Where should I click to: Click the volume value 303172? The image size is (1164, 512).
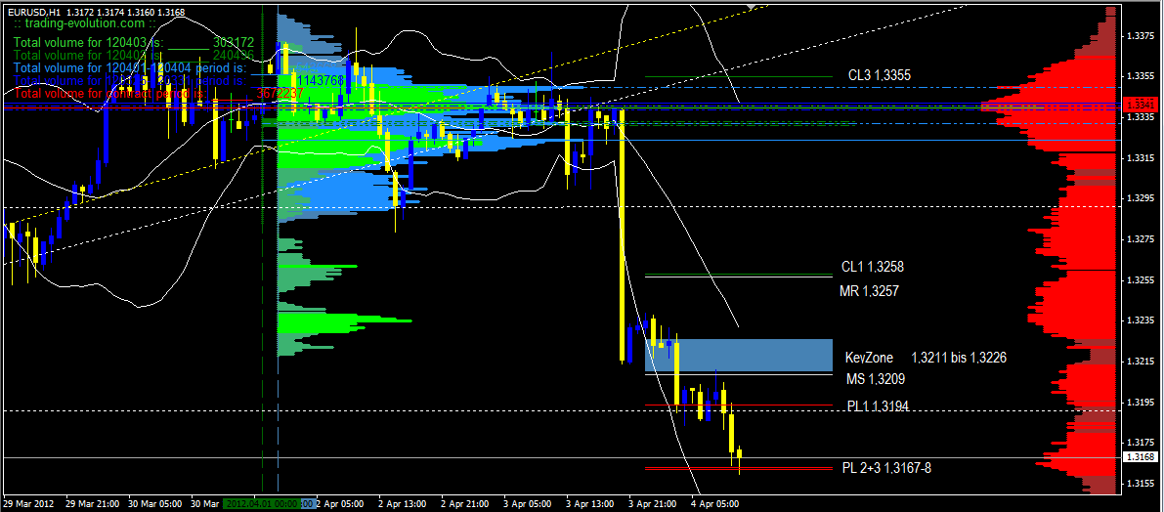click(234, 43)
